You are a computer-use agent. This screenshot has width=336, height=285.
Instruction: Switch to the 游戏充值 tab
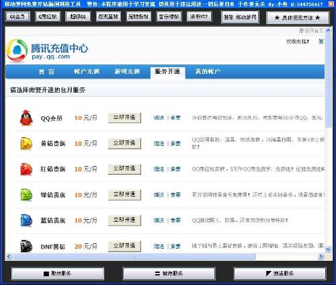(x=127, y=72)
